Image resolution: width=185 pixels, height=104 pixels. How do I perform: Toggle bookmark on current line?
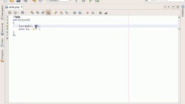(67, 13)
